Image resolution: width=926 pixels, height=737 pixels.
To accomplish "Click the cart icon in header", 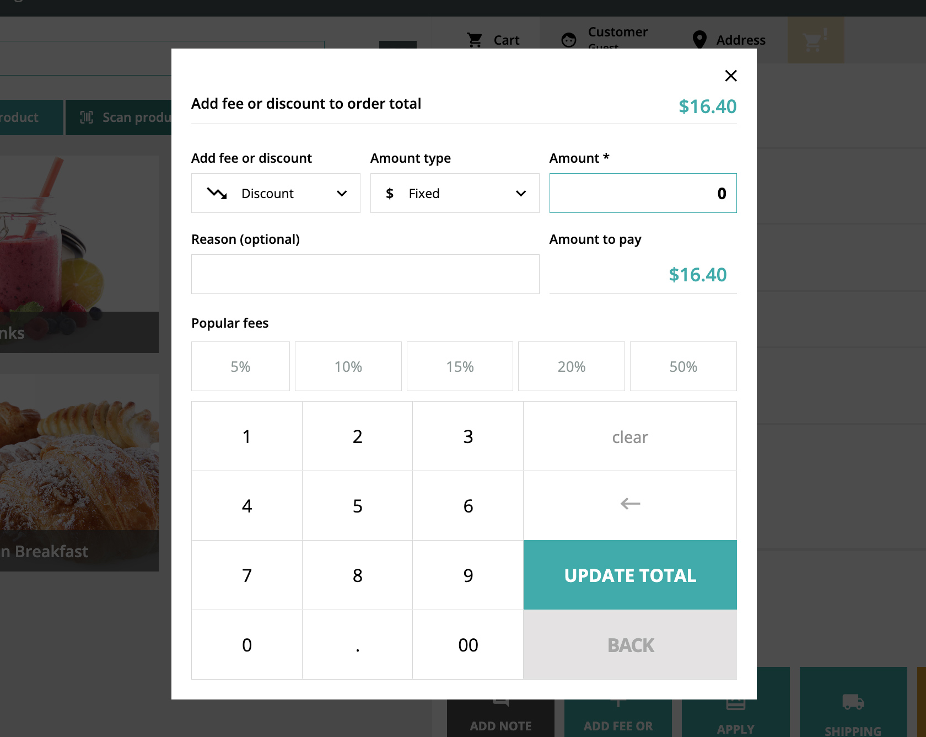I will click(x=475, y=40).
